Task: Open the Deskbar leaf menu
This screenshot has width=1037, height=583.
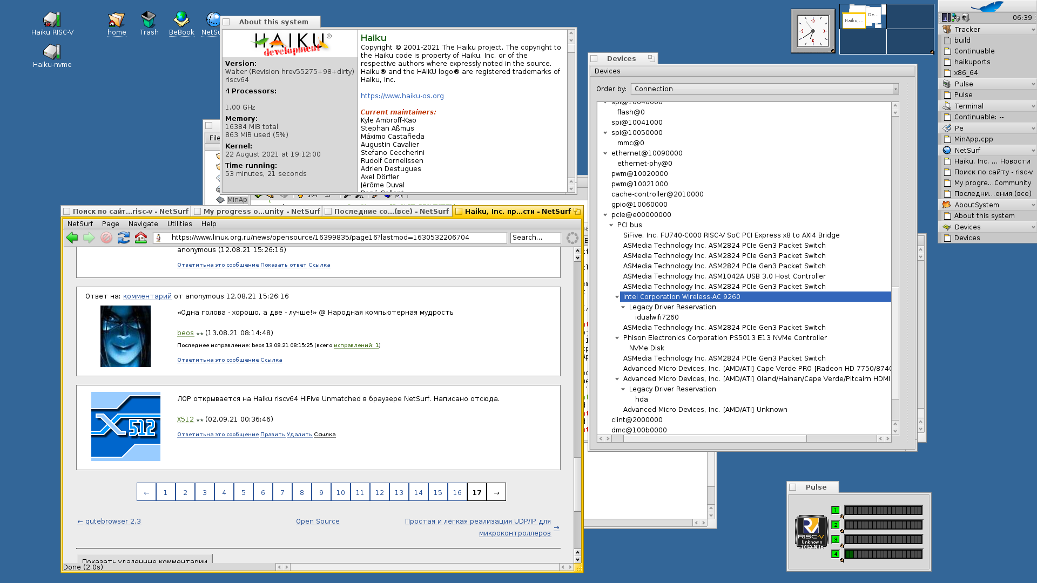Action: coord(987,6)
